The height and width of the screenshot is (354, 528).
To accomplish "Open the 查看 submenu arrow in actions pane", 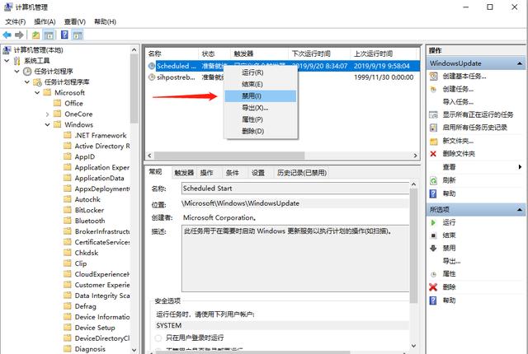I will tap(520, 167).
